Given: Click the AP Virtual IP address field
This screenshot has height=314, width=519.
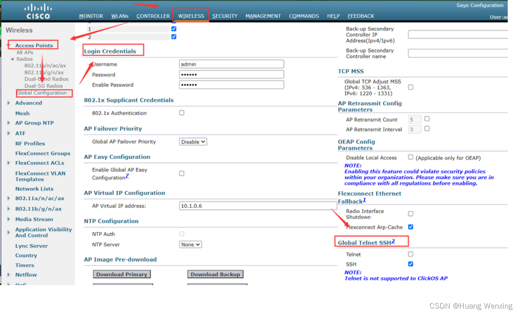Looking at the screenshot, I should (258, 206).
